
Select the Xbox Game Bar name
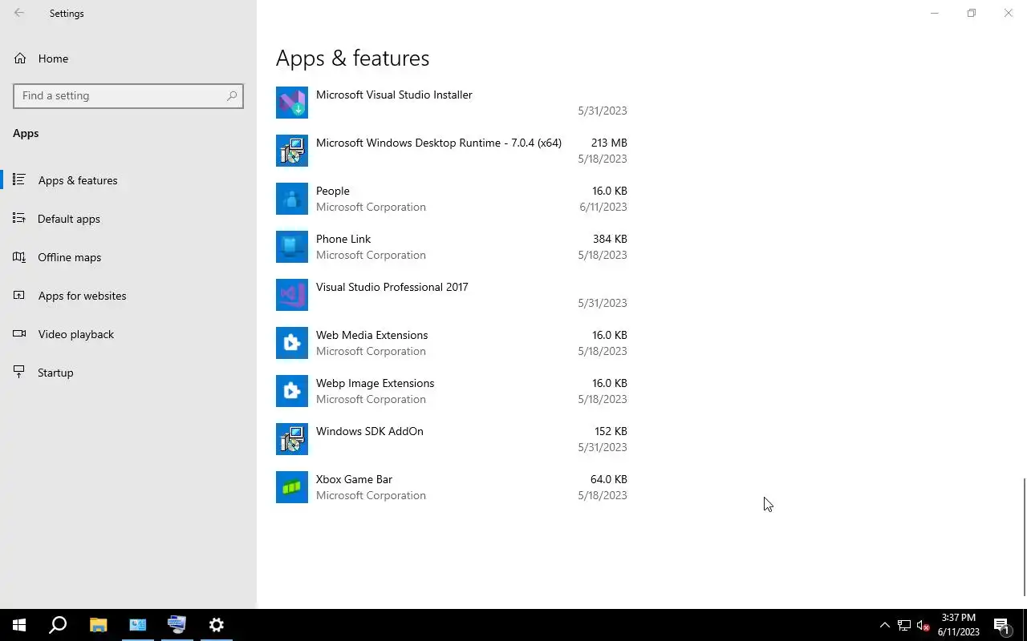[x=354, y=479]
